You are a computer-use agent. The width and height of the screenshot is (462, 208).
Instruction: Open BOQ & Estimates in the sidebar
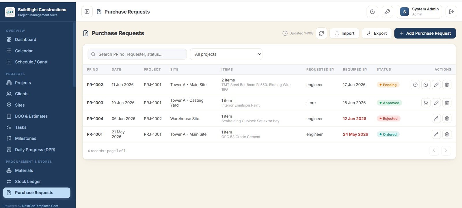(x=37, y=116)
